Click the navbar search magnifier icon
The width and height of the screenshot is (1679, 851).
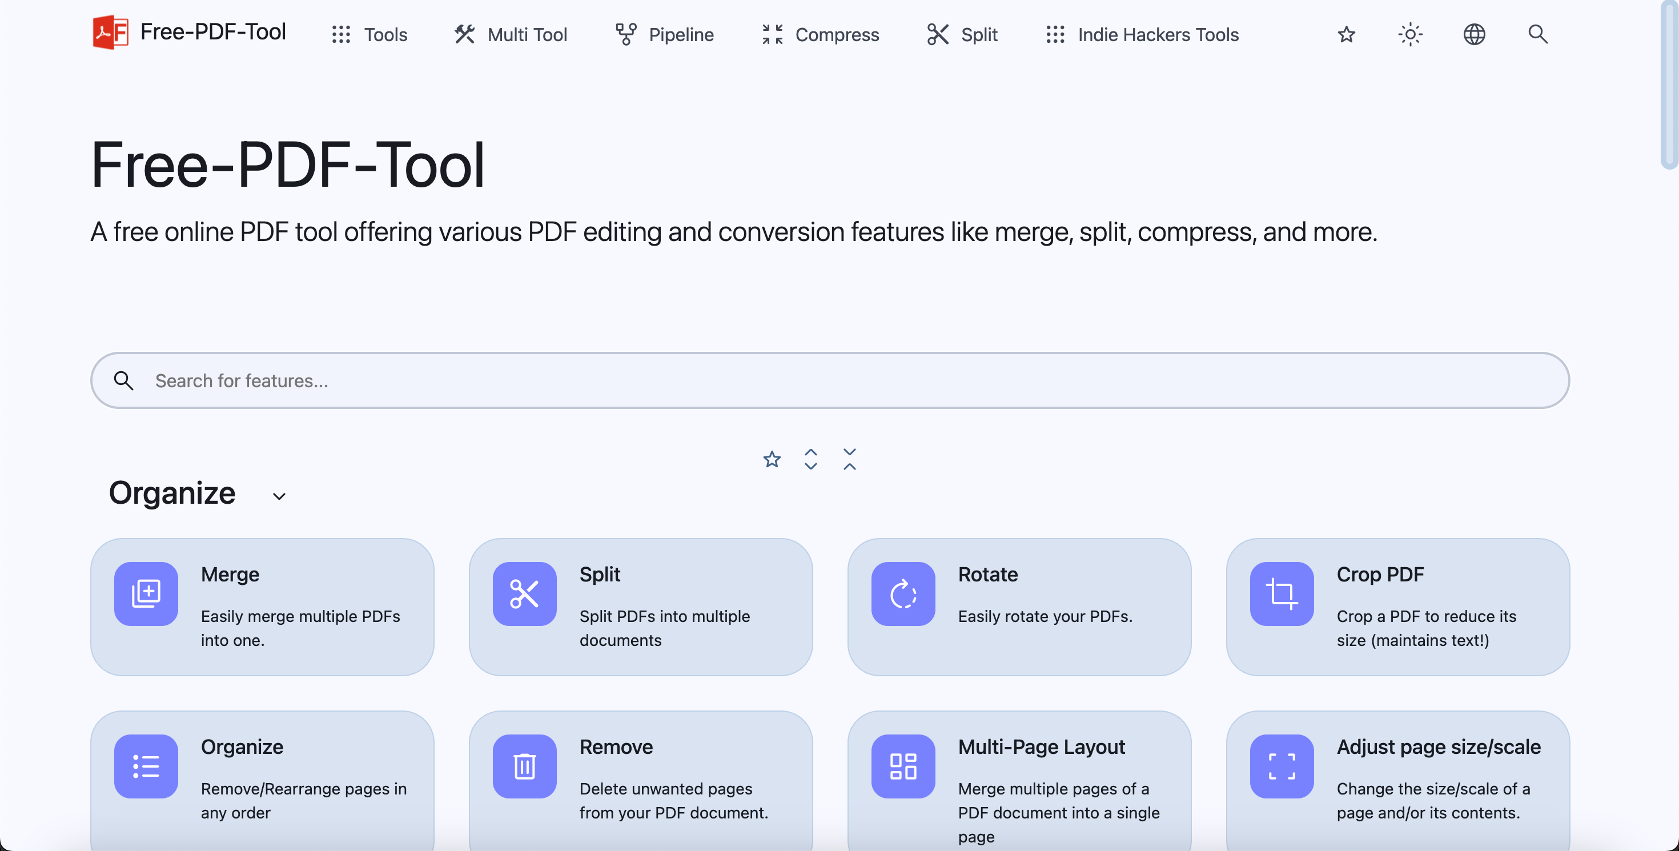tap(1538, 34)
